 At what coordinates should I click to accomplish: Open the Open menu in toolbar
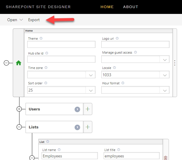pos(15,20)
